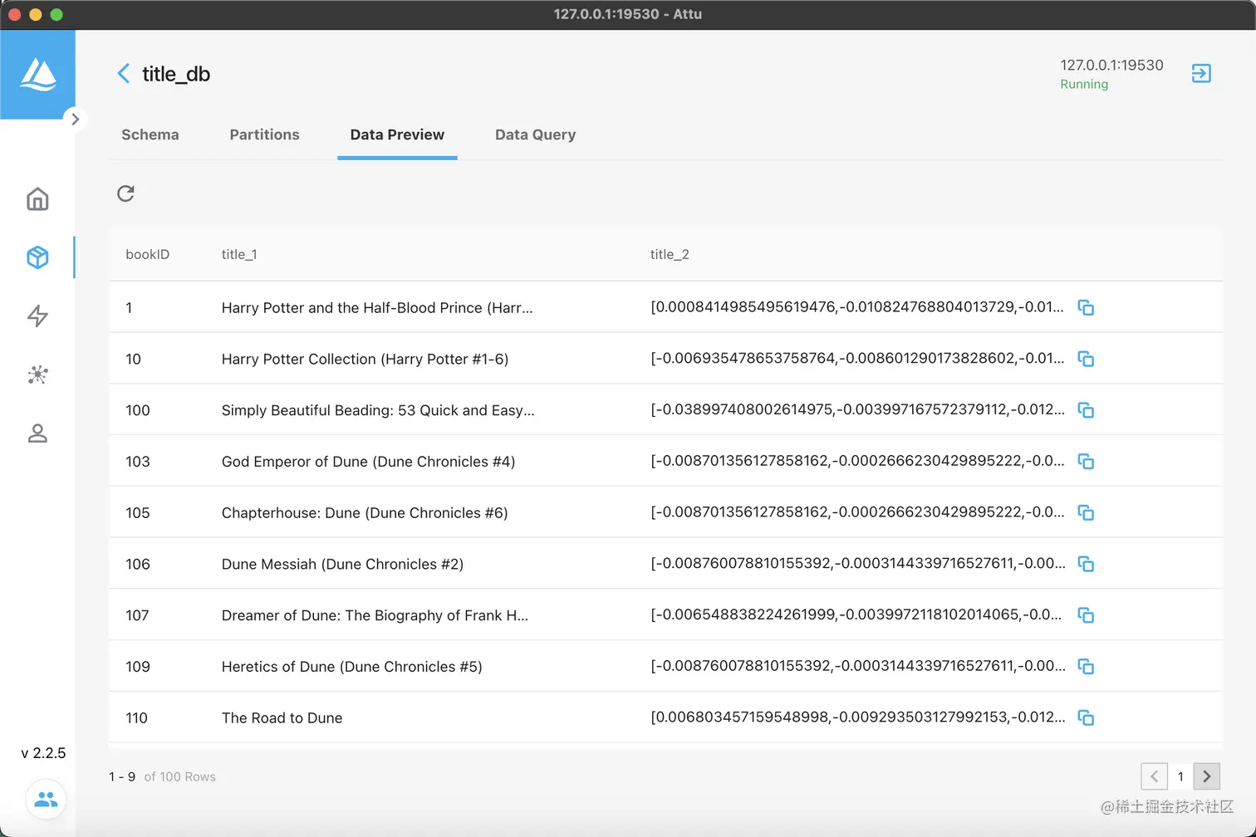Switch to the Partitions tab
Image resolution: width=1256 pixels, height=837 pixels.
(x=264, y=135)
